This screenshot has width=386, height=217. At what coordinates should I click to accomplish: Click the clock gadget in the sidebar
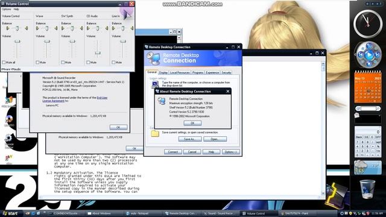point(368,24)
